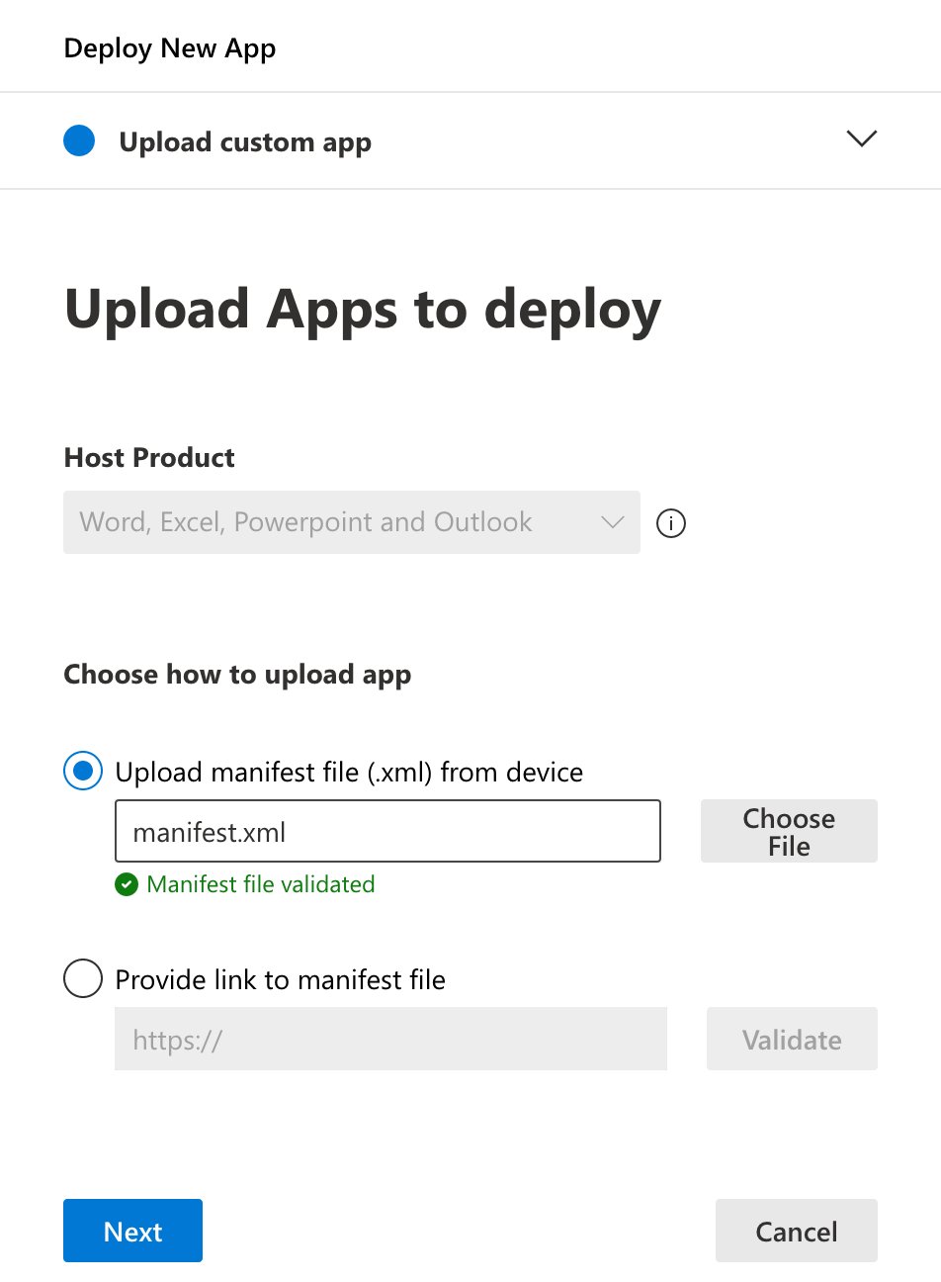Select the Upload manifest file radio button

pyautogui.click(x=83, y=771)
